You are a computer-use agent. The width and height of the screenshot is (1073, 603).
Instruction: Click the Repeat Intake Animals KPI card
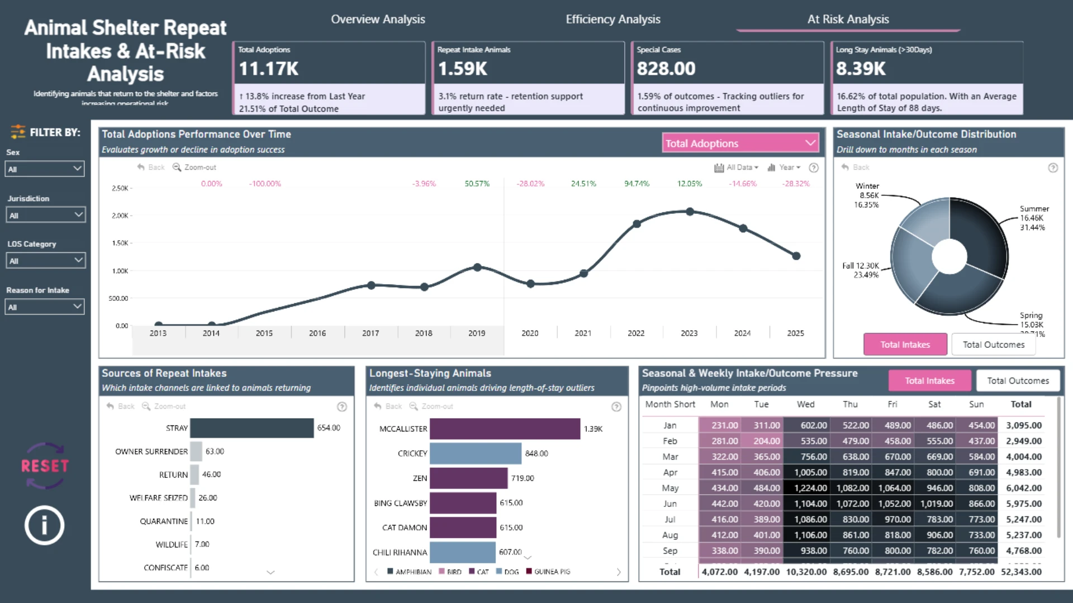click(528, 78)
